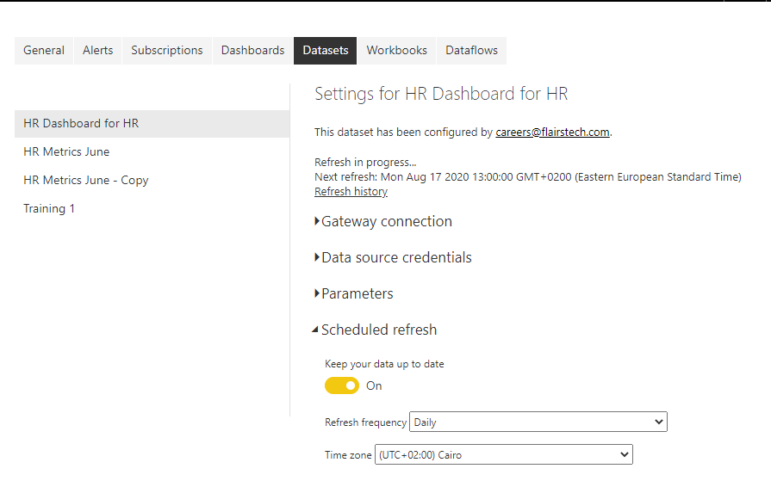Turn off Keep your data up to date toggle
The height and width of the screenshot is (481, 771).
pyautogui.click(x=342, y=385)
